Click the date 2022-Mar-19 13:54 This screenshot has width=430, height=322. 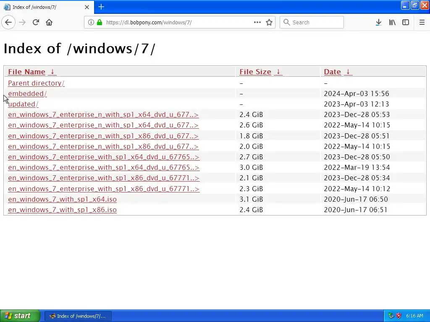tap(357, 167)
